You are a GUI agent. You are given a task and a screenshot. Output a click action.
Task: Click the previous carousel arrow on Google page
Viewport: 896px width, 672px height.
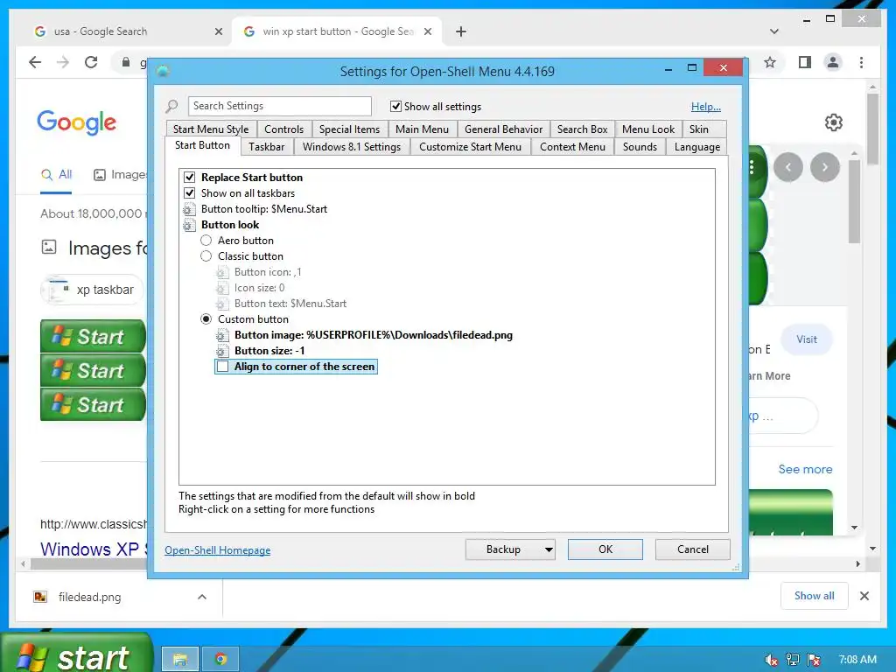coord(788,167)
